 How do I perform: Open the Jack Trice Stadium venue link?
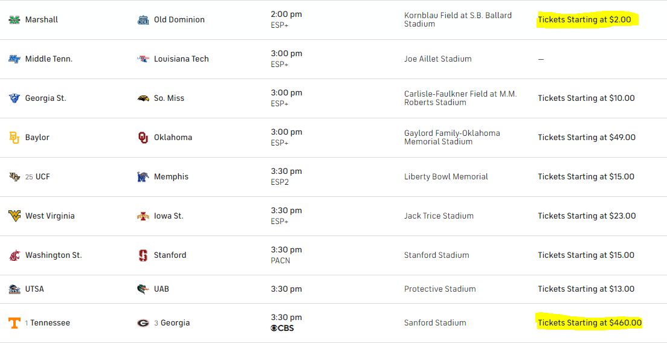(x=439, y=216)
